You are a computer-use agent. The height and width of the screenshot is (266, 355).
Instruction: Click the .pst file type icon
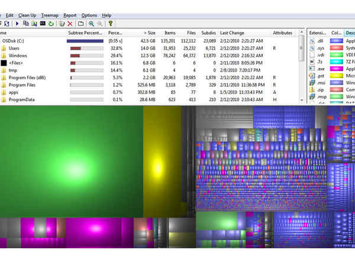click(312, 76)
